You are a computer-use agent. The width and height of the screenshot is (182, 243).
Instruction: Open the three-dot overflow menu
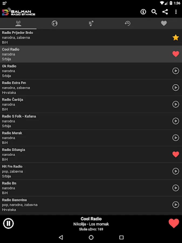pyautogui.click(x=176, y=12)
